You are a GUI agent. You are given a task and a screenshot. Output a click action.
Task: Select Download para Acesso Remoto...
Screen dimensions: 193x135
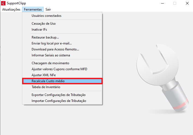point(55,49)
